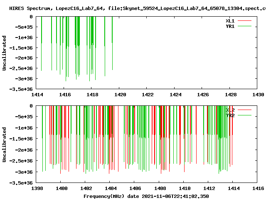Viewport: 266px width, 200px height.
Task: Click the 1426 frequency tick label
Action: pyautogui.click(x=203, y=95)
